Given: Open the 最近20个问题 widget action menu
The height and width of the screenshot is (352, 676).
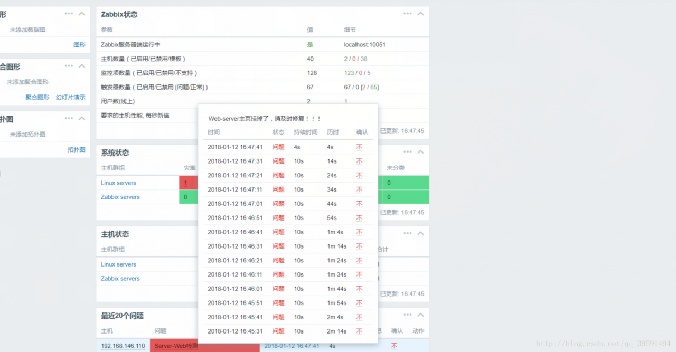Looking at the screenshot, I should click(408, 314).
